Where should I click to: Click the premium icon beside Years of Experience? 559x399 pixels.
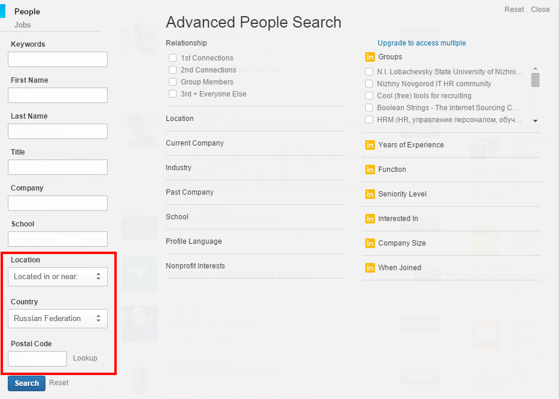click(x=370, y=145)
